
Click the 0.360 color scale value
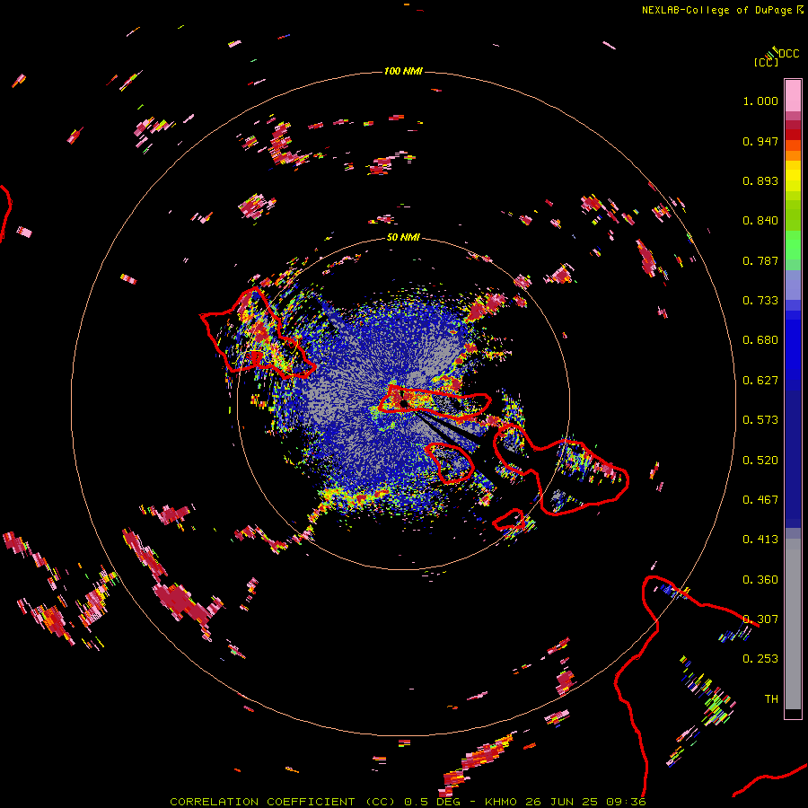pos(760,580)
